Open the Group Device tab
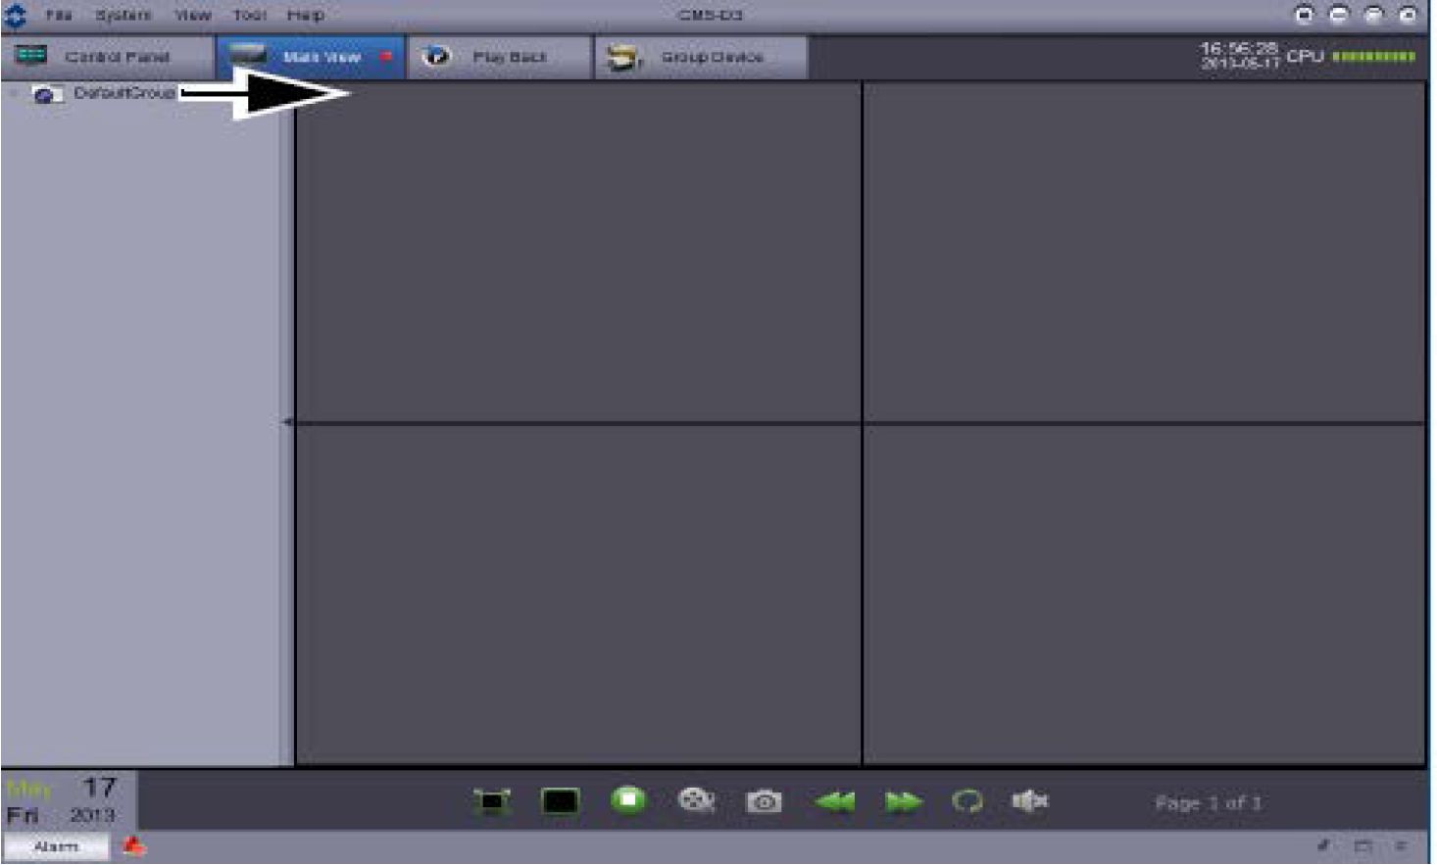Image resolution: width=1437 pixels, height=865 pixels. pyautogui.click(x=701, y=57)
